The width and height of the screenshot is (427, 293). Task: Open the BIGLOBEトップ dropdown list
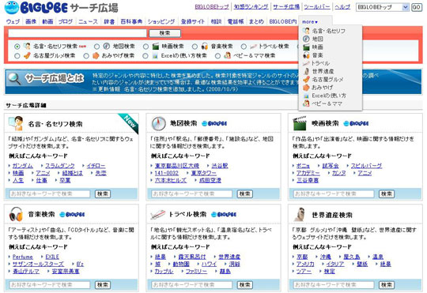[x=383, y=7]
